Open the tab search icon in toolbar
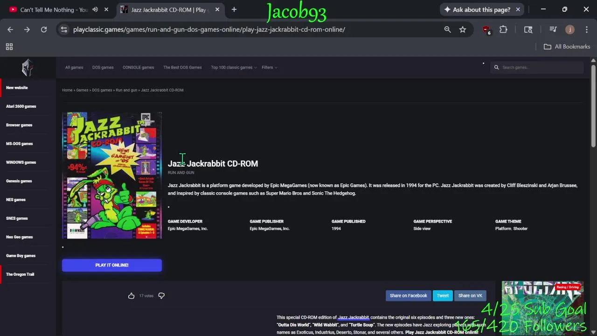This screenshot has width=597, height=336. click(x=528, y=29)
